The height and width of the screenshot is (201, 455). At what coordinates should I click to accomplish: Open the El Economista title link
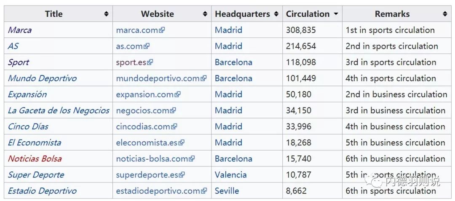(35, 143)
